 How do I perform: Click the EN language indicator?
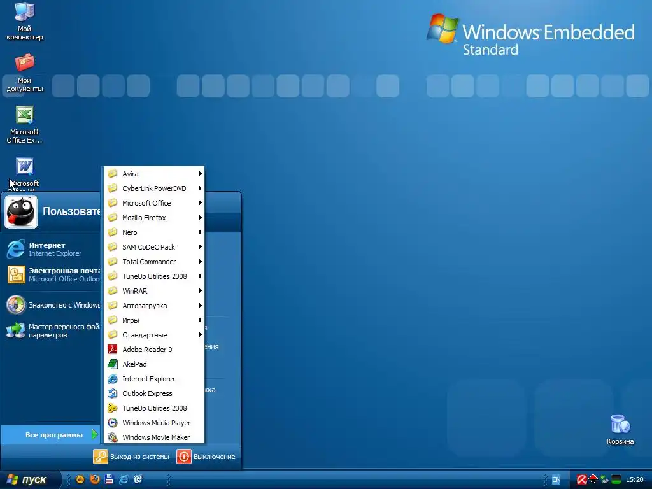556,479
